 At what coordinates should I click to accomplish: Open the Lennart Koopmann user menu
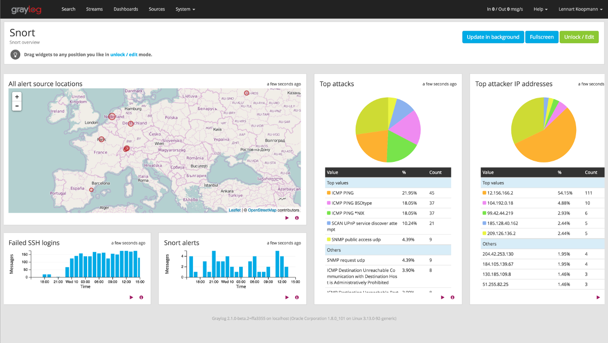[x=580, y=9]
